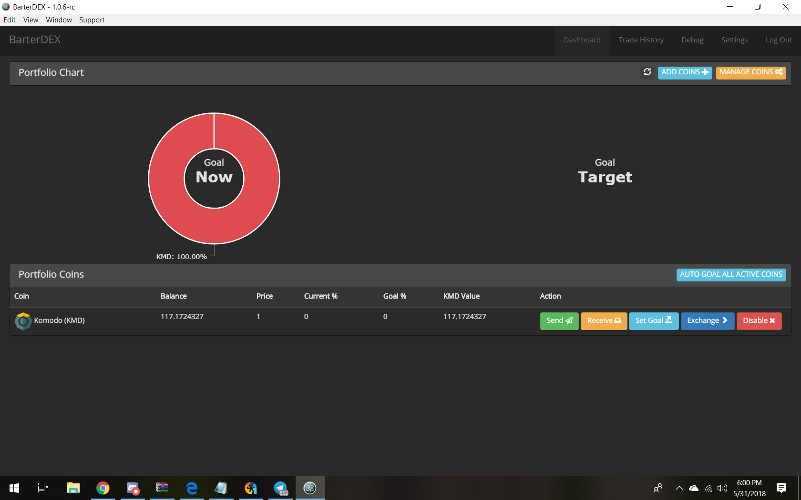Click the Goal Target chart label
Image resolution: width=801 pixels, height=500 pixels.
(x=605, y=171)
